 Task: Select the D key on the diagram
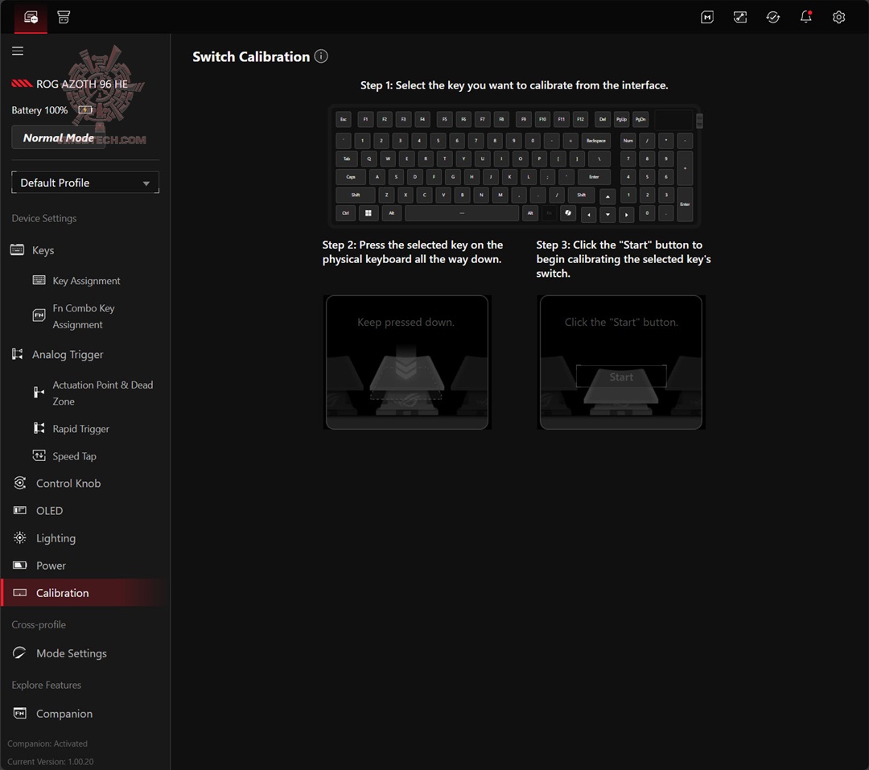point(414,177)
